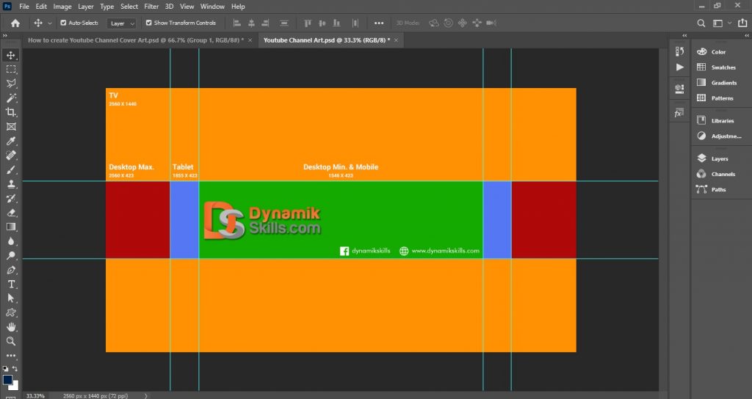Expand the status bar info arrow
The width and height of the screenshot is (752, 399).
pyautogui.click(x=146, y=395)
